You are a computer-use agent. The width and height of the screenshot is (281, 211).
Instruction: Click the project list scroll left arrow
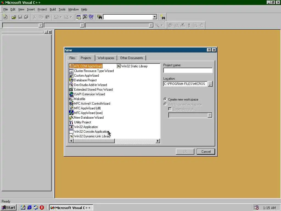(71, 141)
